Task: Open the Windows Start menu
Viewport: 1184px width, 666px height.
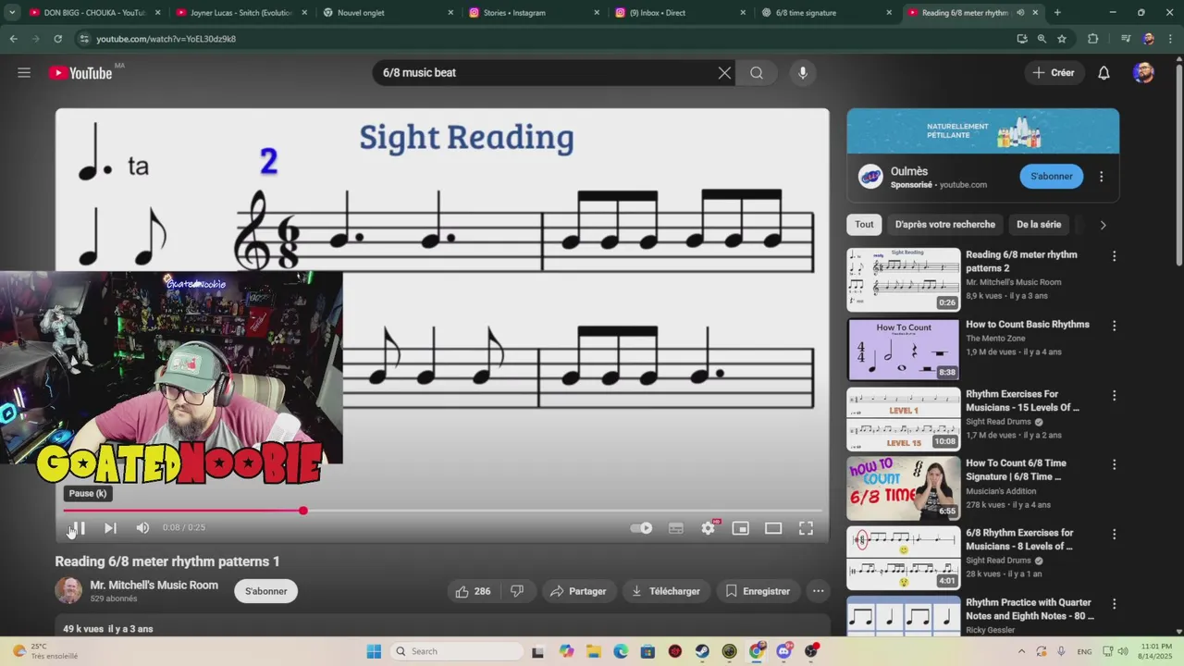Action: pos(374,651)
